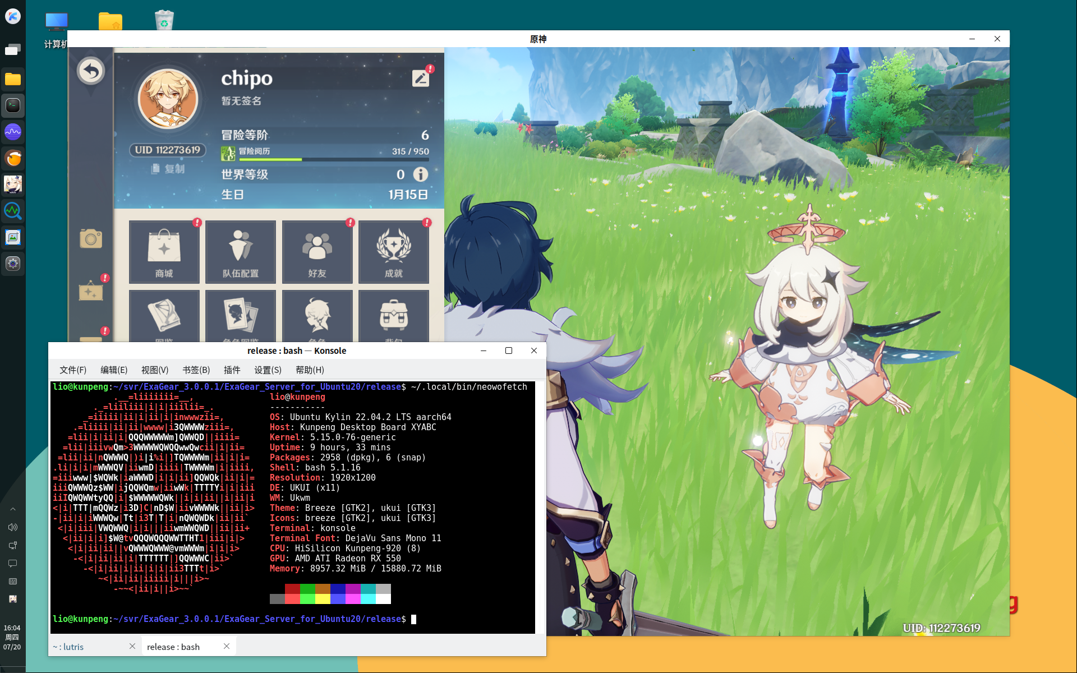The width and height of the screenshot is (1077, 673).
Task: Click the camera photo mode icon
Action: [91, 239]
